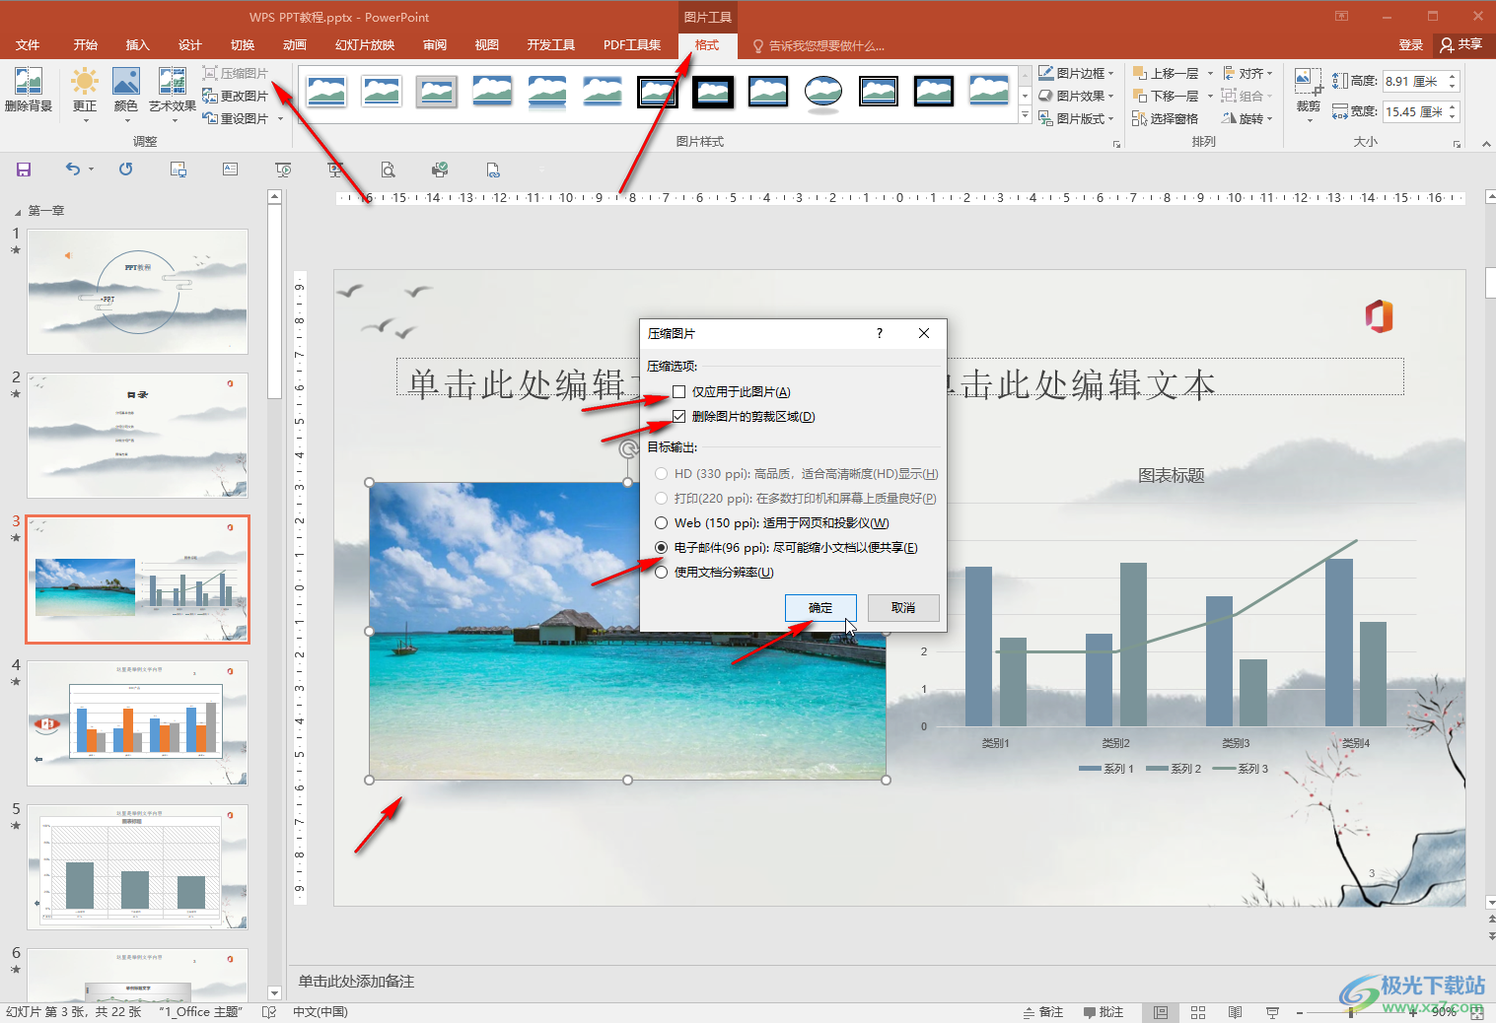The width and height of the screenshot is (1496, 1023).
Task: Switch to the Home (开始) tab
Action: pos(86,45)
